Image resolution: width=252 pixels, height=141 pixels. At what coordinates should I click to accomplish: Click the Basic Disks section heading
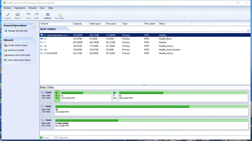tap(47, 87)
